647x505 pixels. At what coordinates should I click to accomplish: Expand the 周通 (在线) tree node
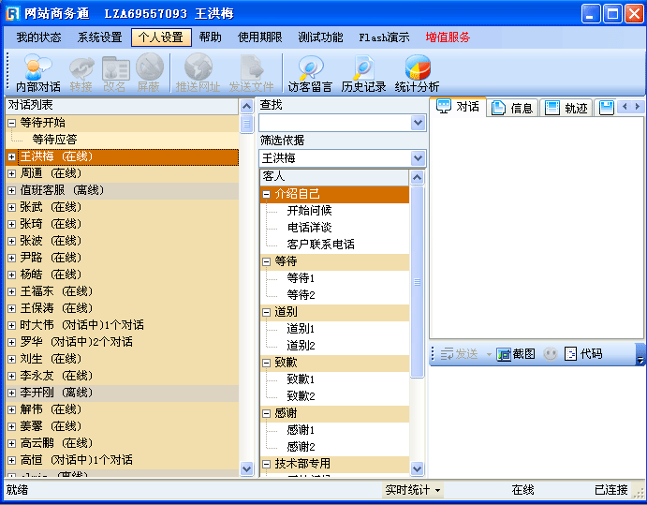click(x=11, y=173)
